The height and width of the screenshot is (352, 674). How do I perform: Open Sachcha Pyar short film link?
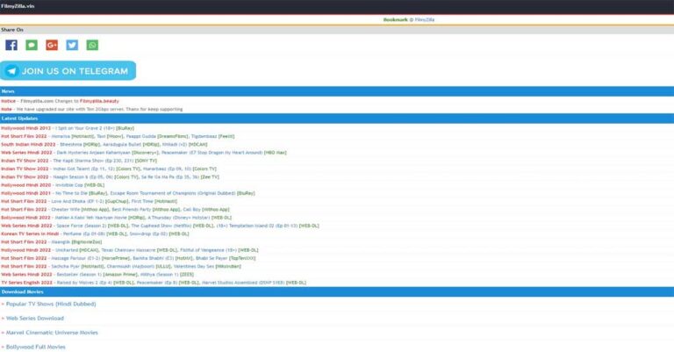[66, 267]
